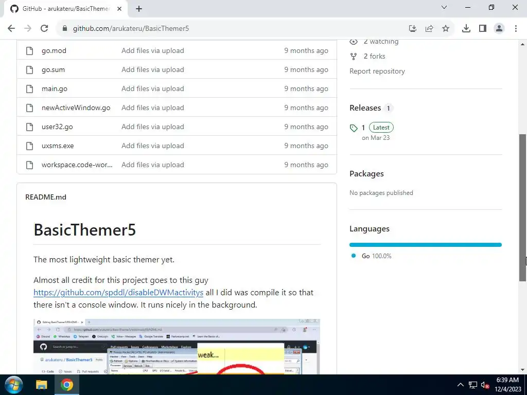The width and height of the screenshot is (527, 395).
Task: Select the GitHub BasicThemer5 tab
Action: [65, 9]
